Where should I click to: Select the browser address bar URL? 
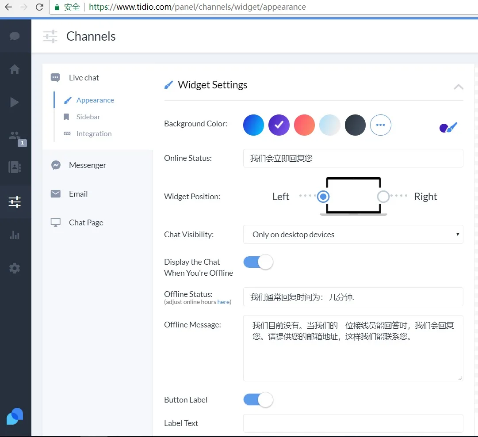point(197,7)
